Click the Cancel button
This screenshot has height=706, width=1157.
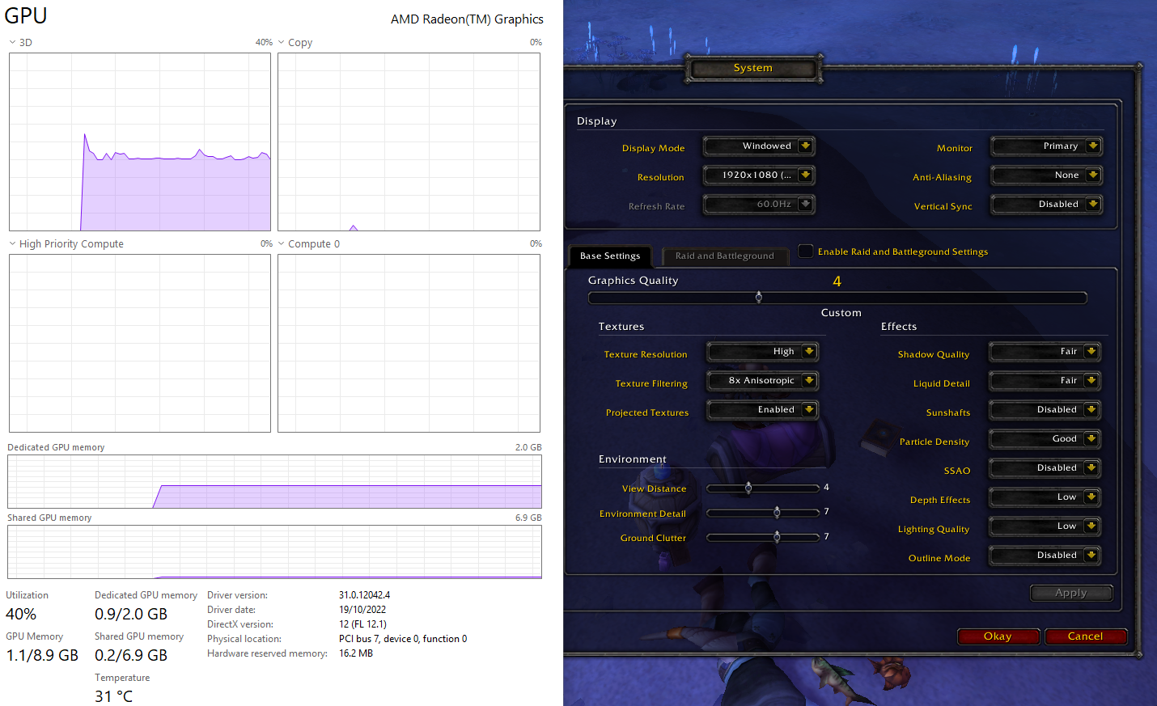1085,636
